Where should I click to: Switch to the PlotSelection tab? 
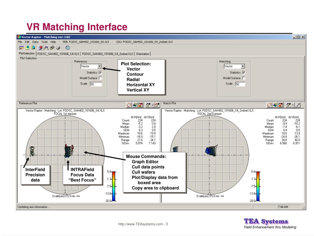27,53
